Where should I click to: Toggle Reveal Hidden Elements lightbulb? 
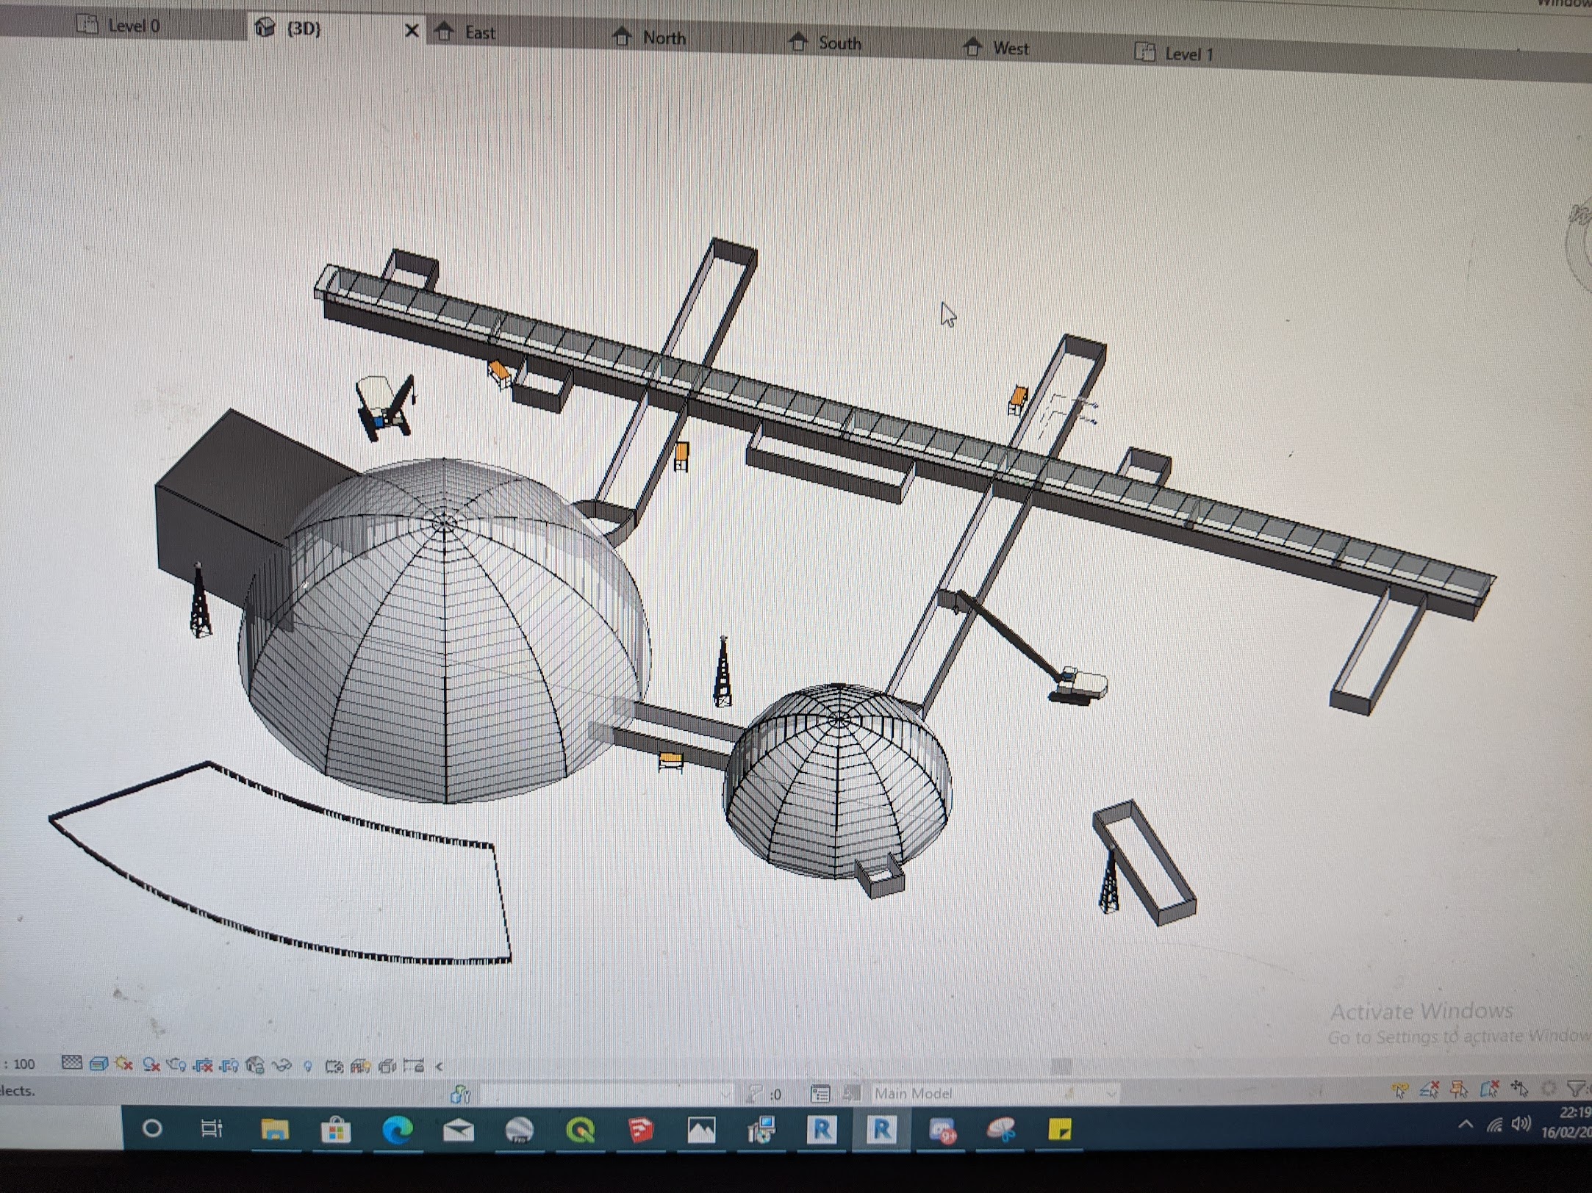pyautogui.click(x=308, y=1066)
